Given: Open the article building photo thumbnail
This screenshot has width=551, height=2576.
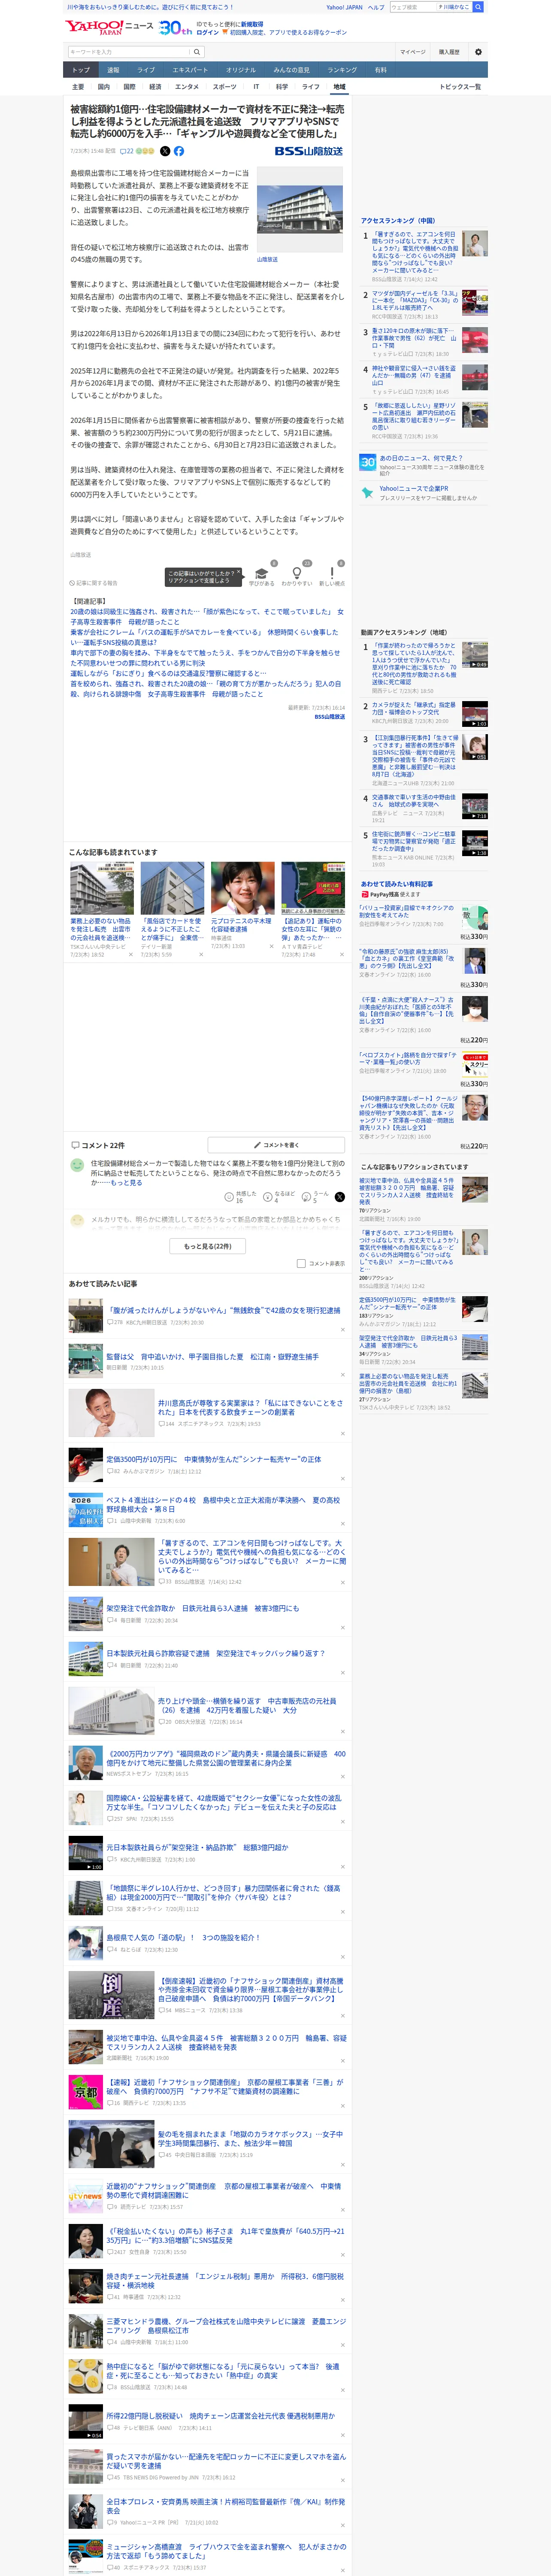Looking at the screenshot, I should coord(300,210).
